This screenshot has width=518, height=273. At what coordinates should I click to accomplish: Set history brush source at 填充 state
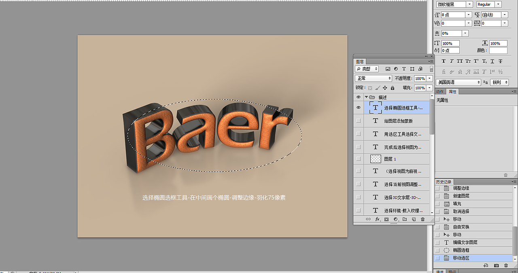437,204
